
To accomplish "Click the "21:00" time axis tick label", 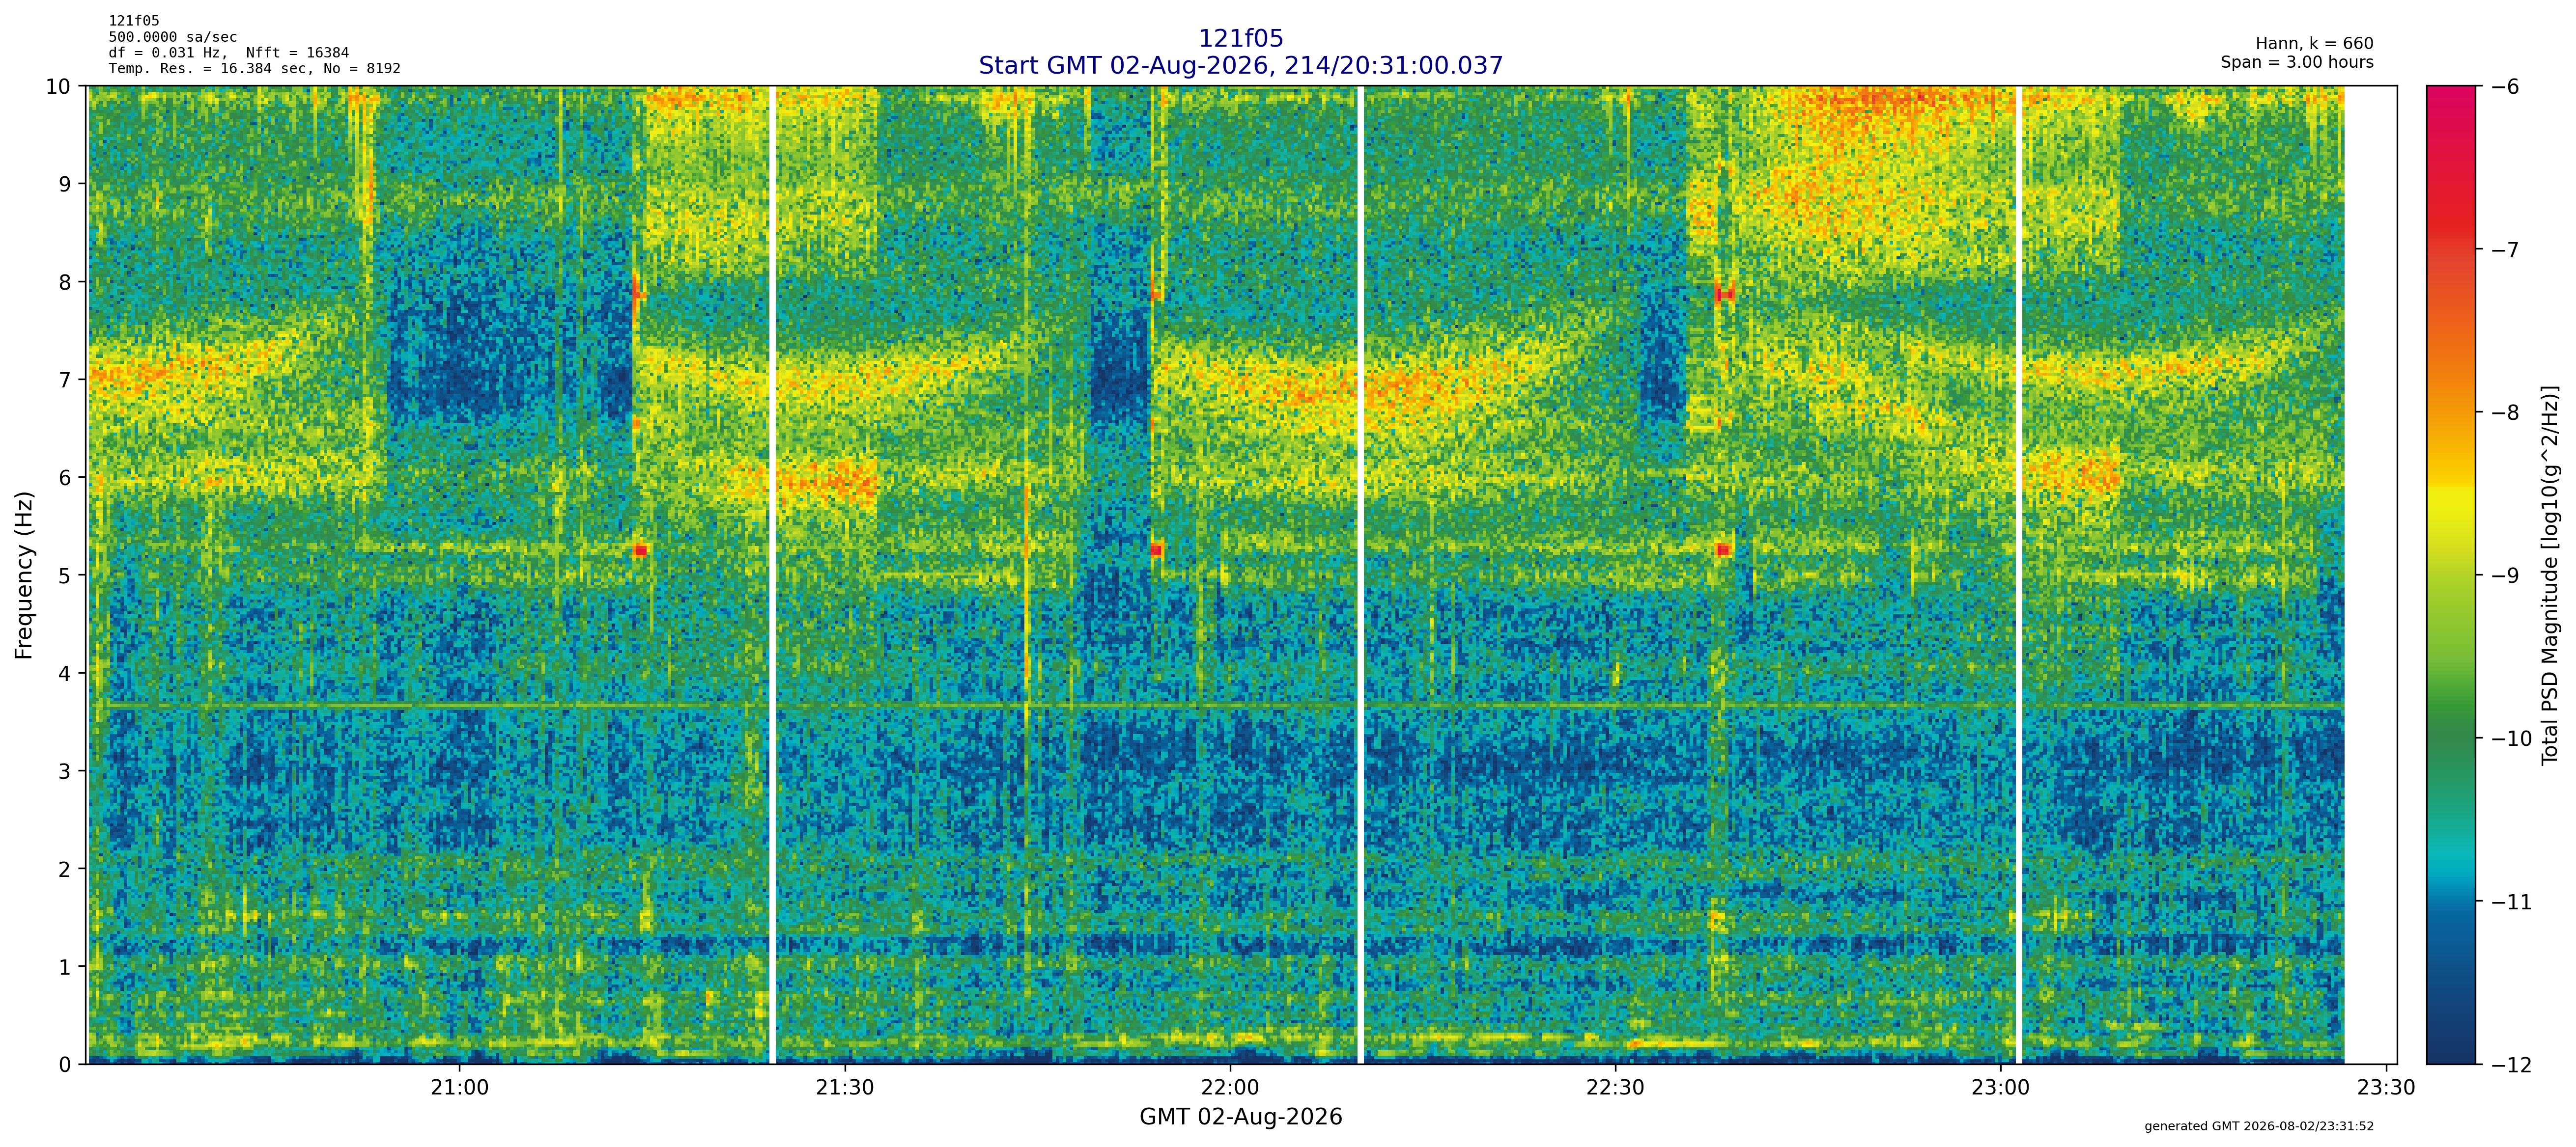I will pyautogui.click(x=460, y=1088).
